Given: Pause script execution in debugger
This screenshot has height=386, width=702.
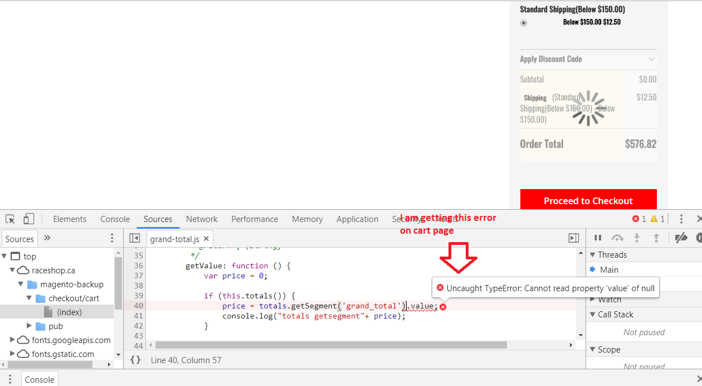Looking at the screenshot, I should 598,238.
